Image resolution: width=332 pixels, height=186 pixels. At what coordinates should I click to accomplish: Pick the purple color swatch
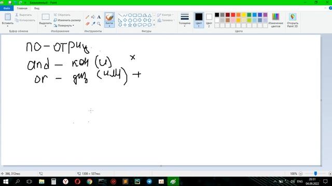[265, 15]
